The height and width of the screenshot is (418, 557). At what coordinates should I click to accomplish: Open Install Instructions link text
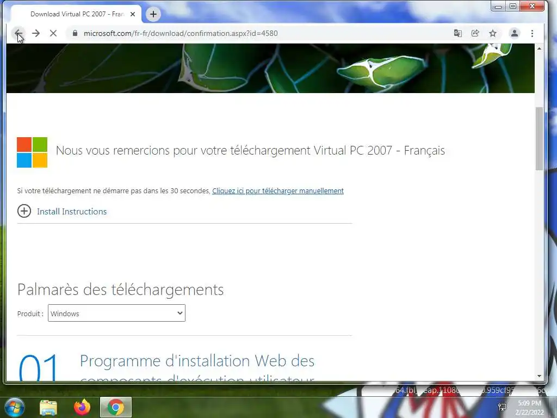click(x=72, y=212)
